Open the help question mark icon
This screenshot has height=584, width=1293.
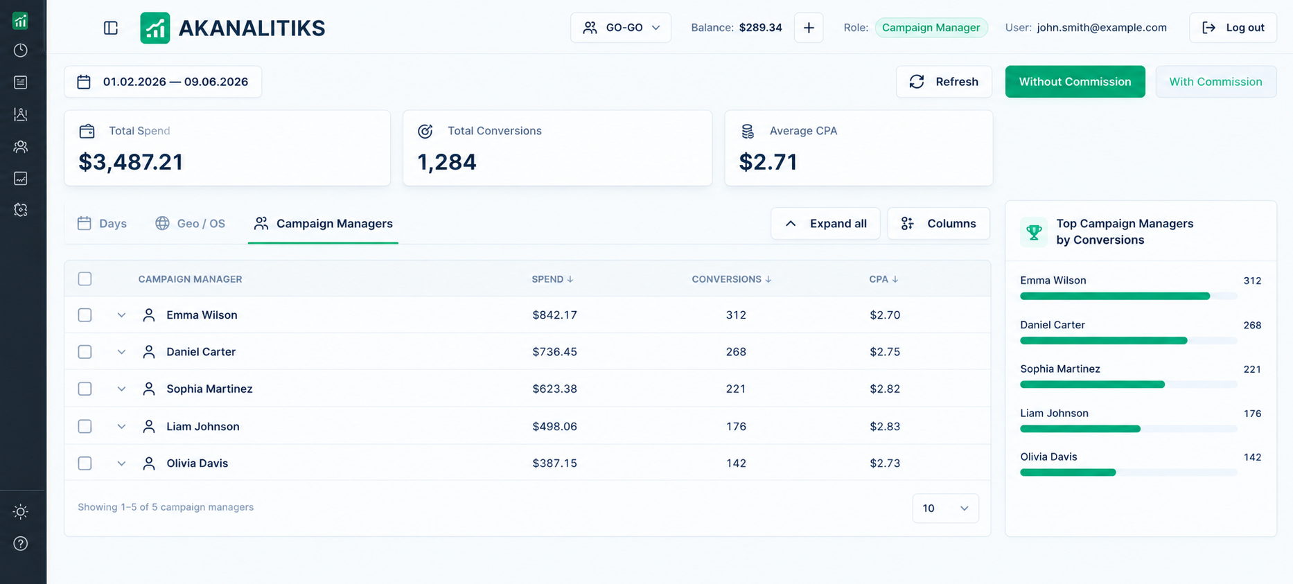click(x=21, y=544)
